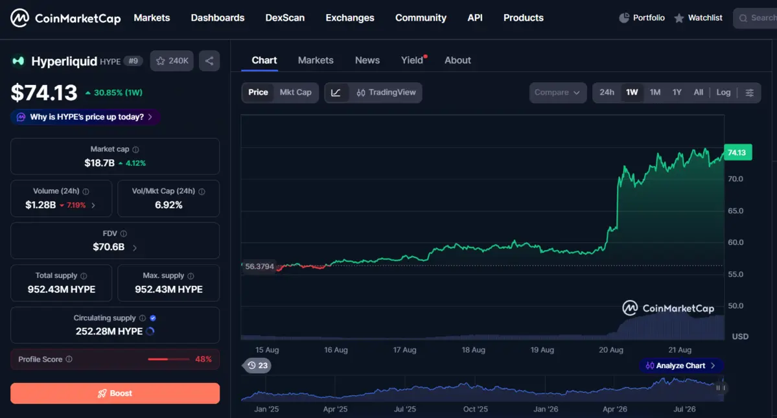
Task: Set chart range to 24h
Action: [607, 93]
